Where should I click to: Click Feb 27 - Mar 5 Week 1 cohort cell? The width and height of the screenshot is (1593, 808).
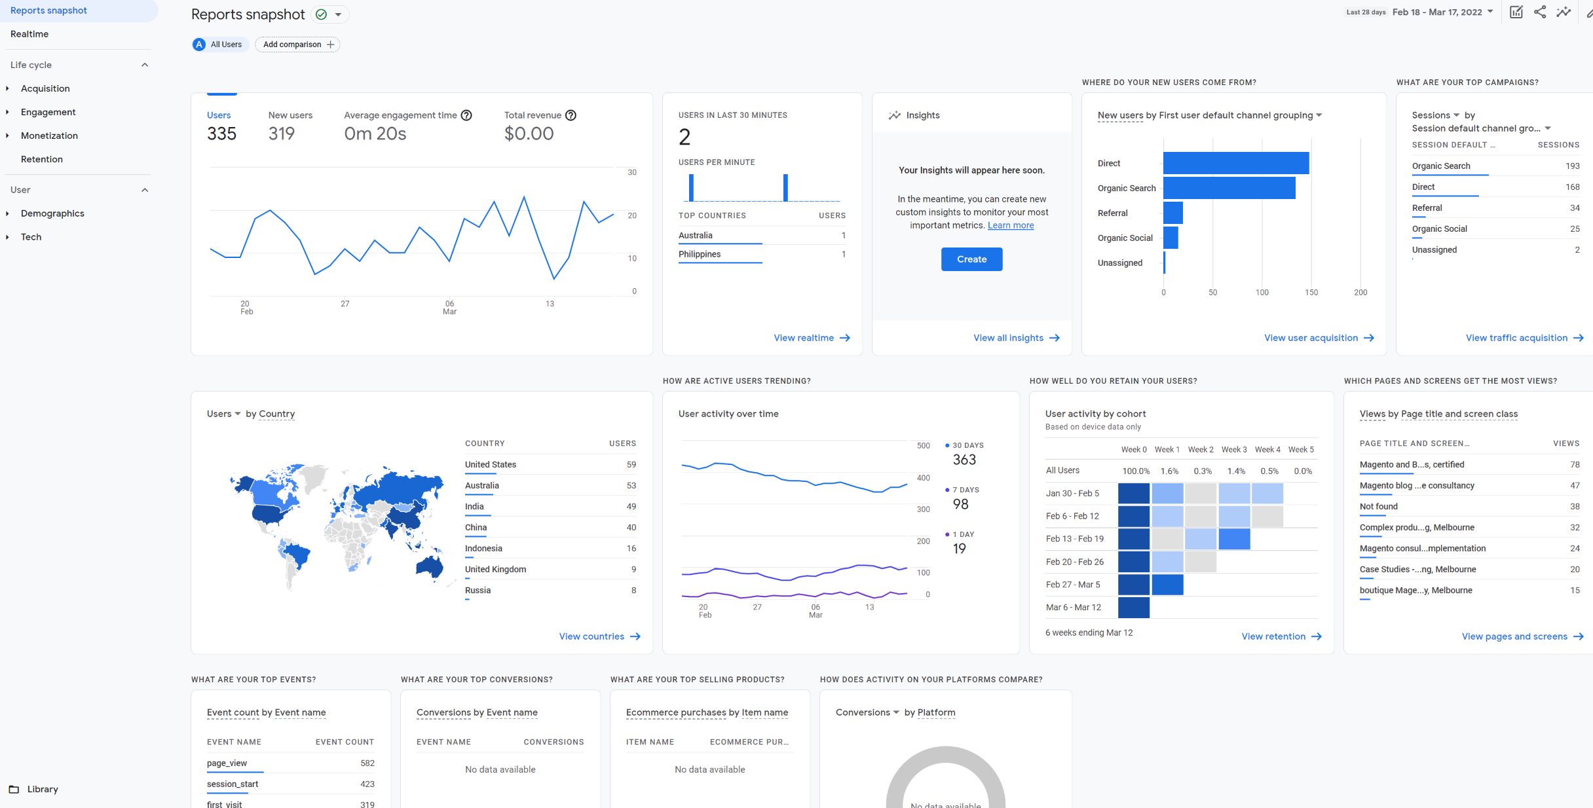pyautogui.click(x=1167, y=584)
